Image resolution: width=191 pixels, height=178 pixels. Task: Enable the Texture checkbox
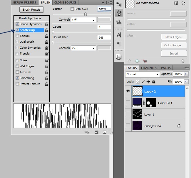coord(17,36)
